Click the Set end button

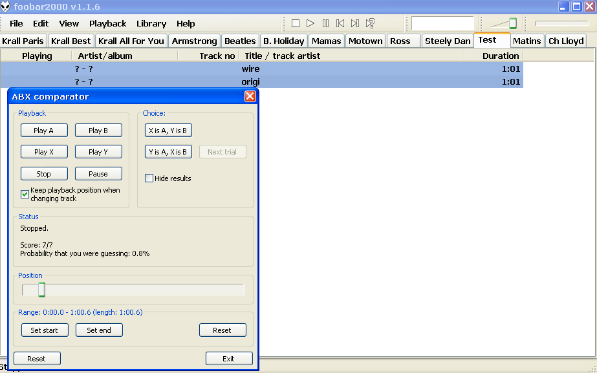tap(99, 330)
